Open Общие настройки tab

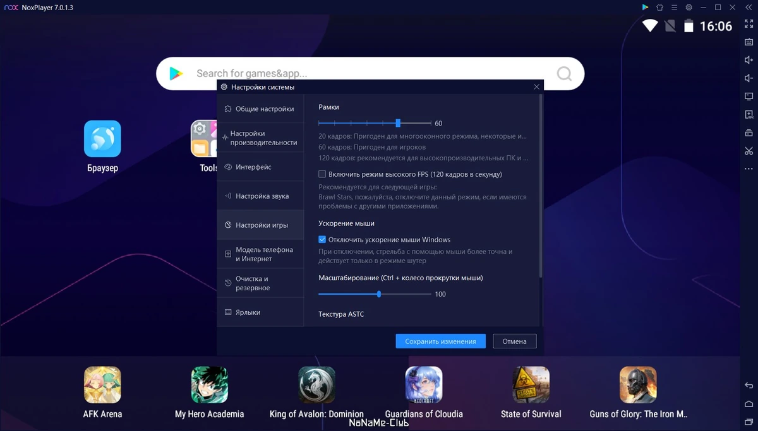click(260, 109)
